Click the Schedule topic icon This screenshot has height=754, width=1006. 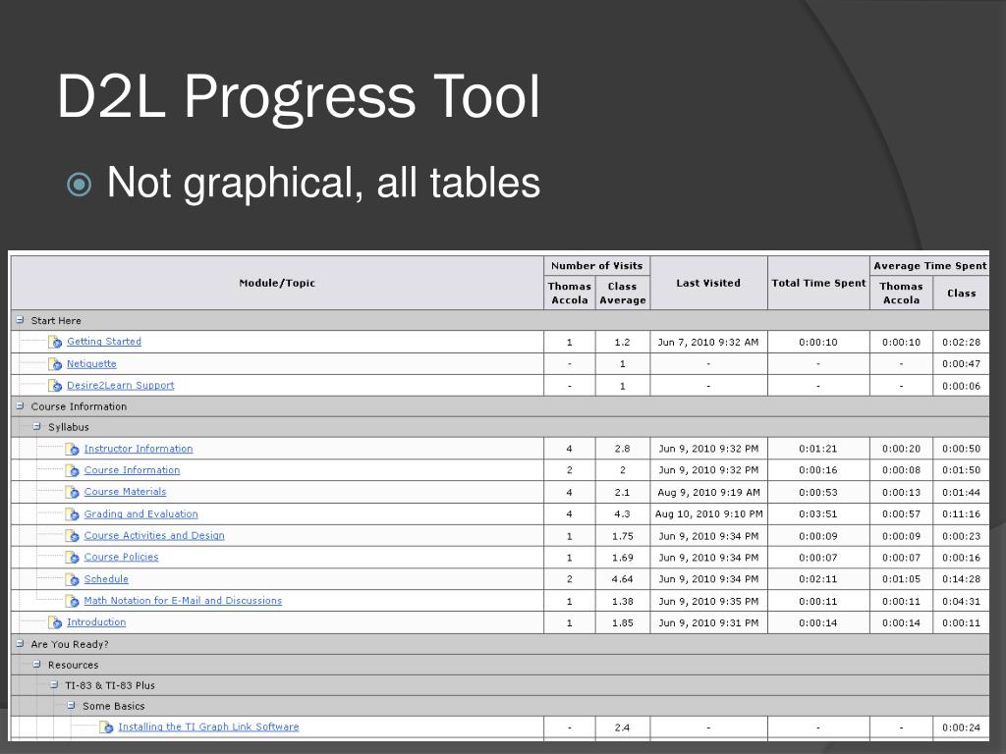pyautogui.click(x=73, y=579)
